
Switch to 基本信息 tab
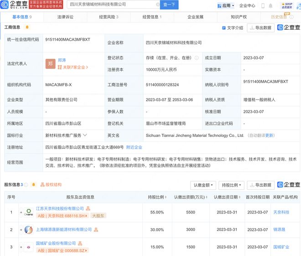pyautogui.click(x=22, y=17)
